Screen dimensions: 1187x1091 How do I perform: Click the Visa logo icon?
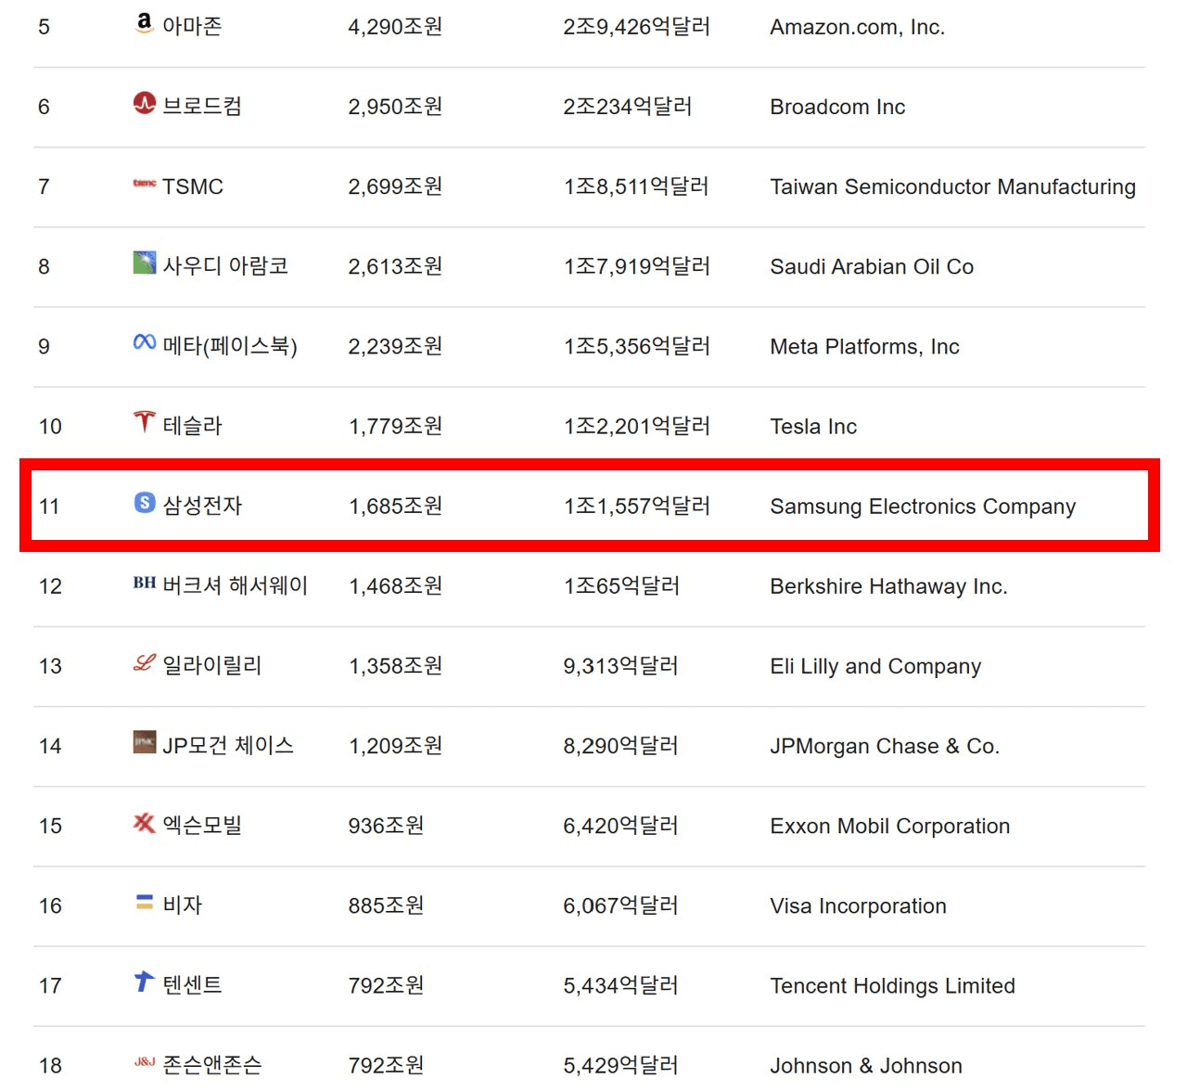coord(144,902)
